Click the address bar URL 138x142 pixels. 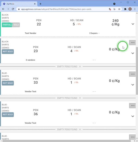(56, 9)
